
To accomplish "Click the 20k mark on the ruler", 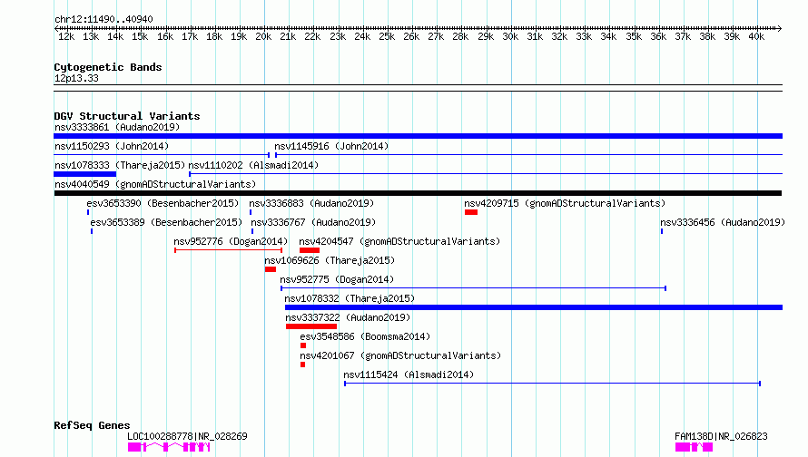I will 263,36.
